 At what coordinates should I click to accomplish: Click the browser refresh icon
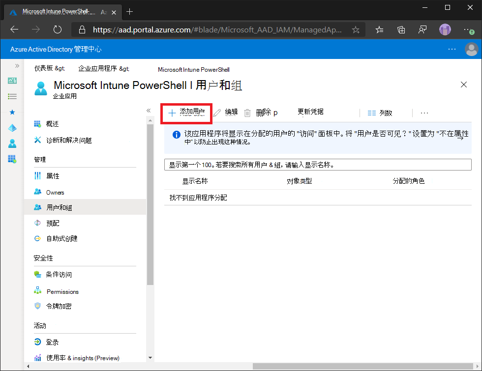[58, 29]
